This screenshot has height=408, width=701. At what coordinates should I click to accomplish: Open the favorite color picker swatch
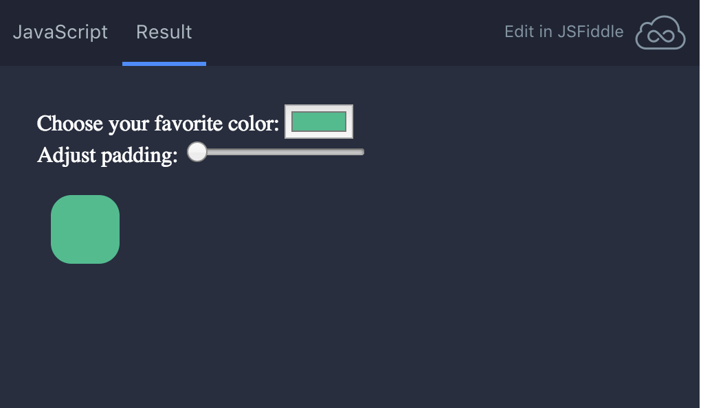click(319, 122)
